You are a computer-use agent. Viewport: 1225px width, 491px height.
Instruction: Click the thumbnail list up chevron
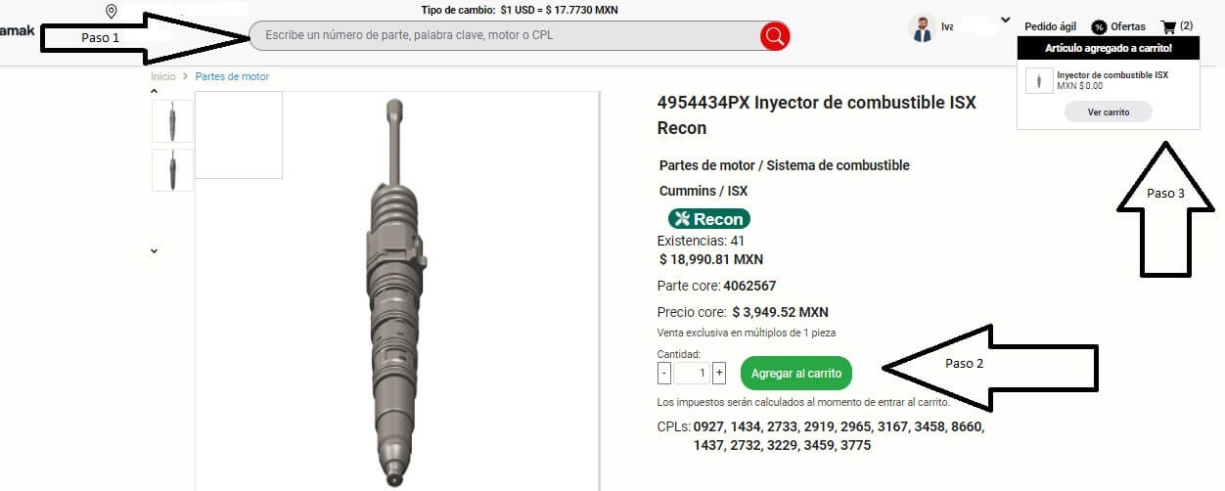click(x=155, y=91)
